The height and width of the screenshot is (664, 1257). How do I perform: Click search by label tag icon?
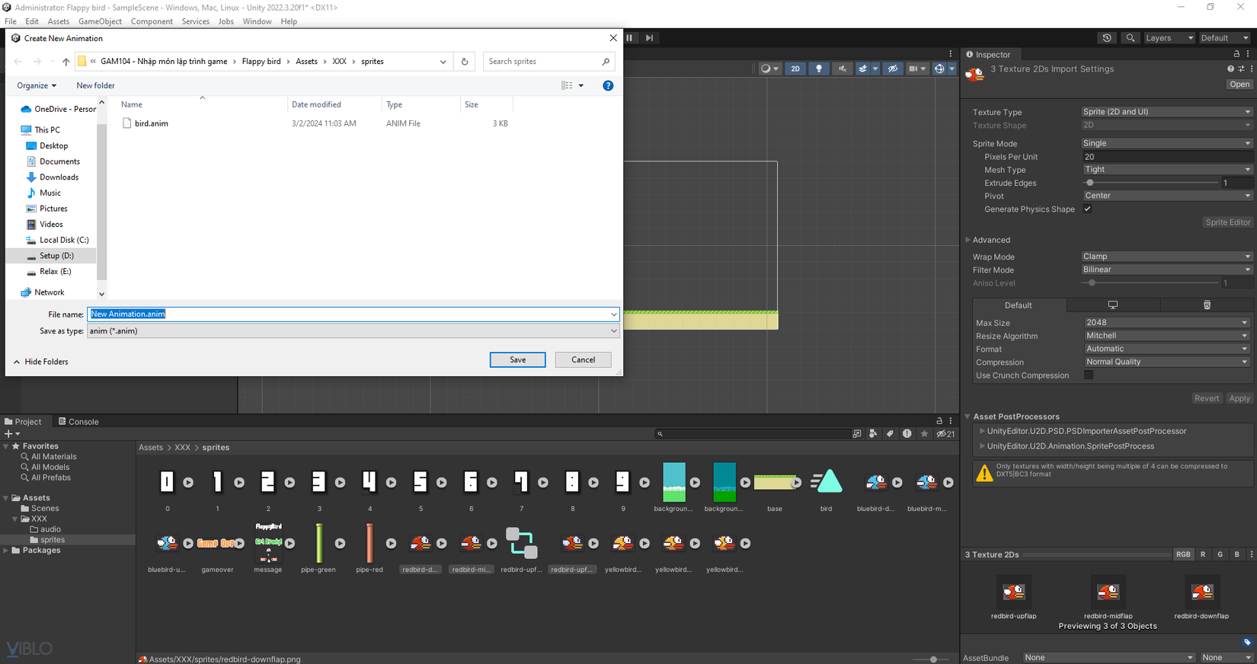(890, 434)
